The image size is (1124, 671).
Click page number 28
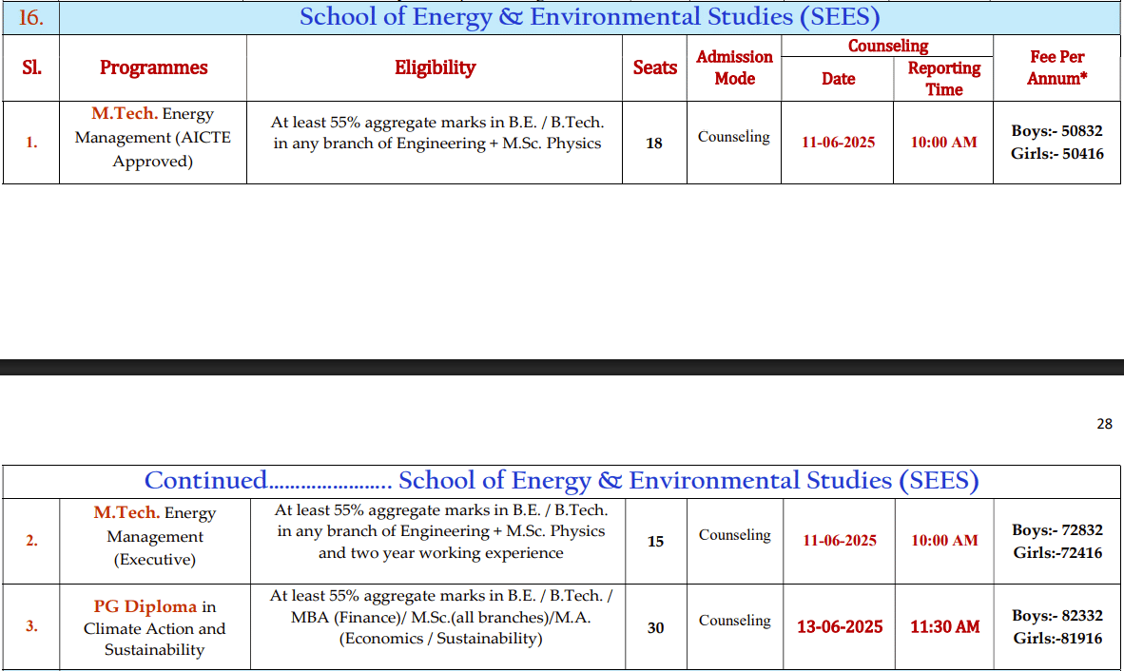(1104, 424)
